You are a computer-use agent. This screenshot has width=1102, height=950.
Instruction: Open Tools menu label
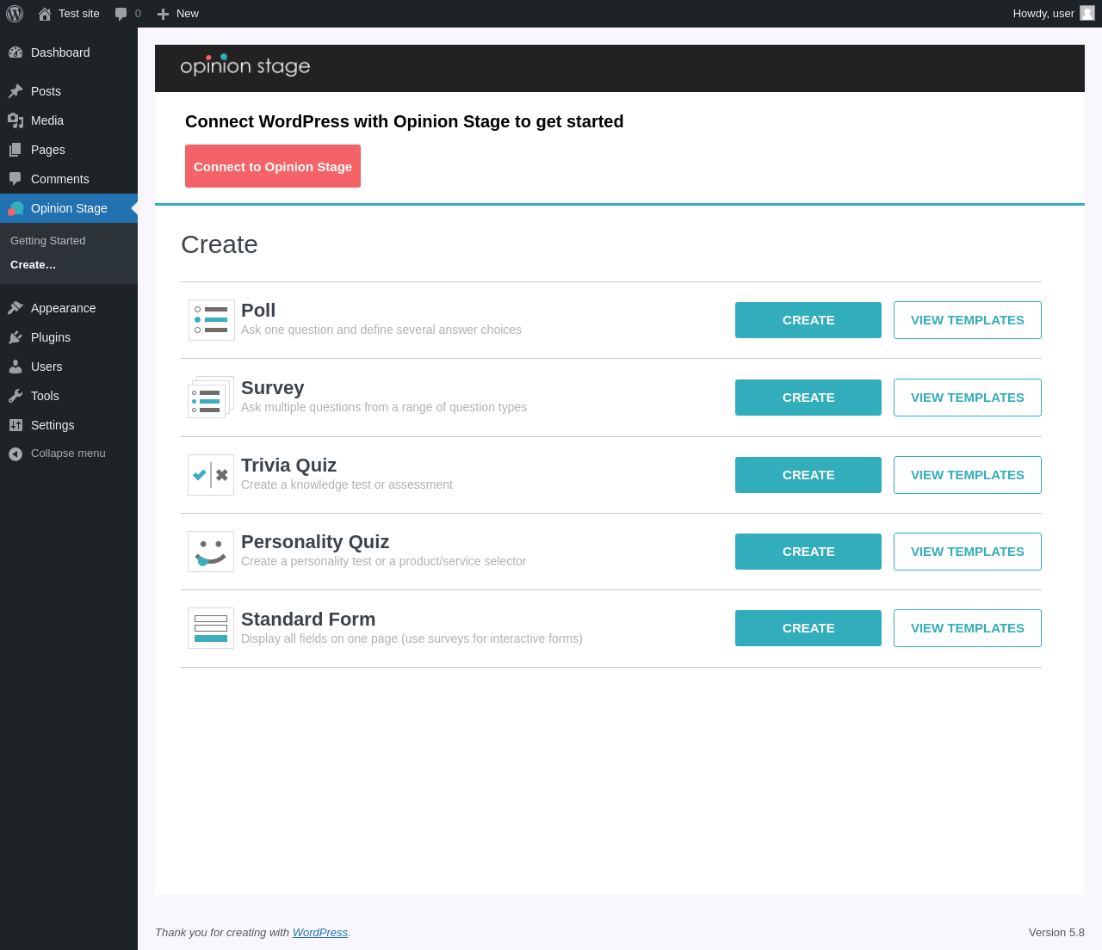pyautogui.click(x=45, y=396)
